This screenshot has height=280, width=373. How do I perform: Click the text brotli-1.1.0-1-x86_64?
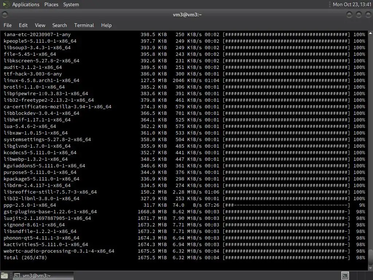pyautogui.click(x=34, y=87)
